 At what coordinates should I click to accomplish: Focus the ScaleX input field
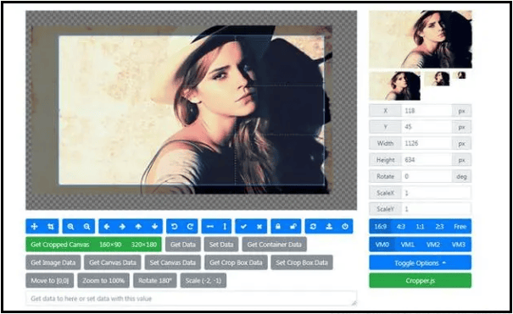(x=437, y=193)
